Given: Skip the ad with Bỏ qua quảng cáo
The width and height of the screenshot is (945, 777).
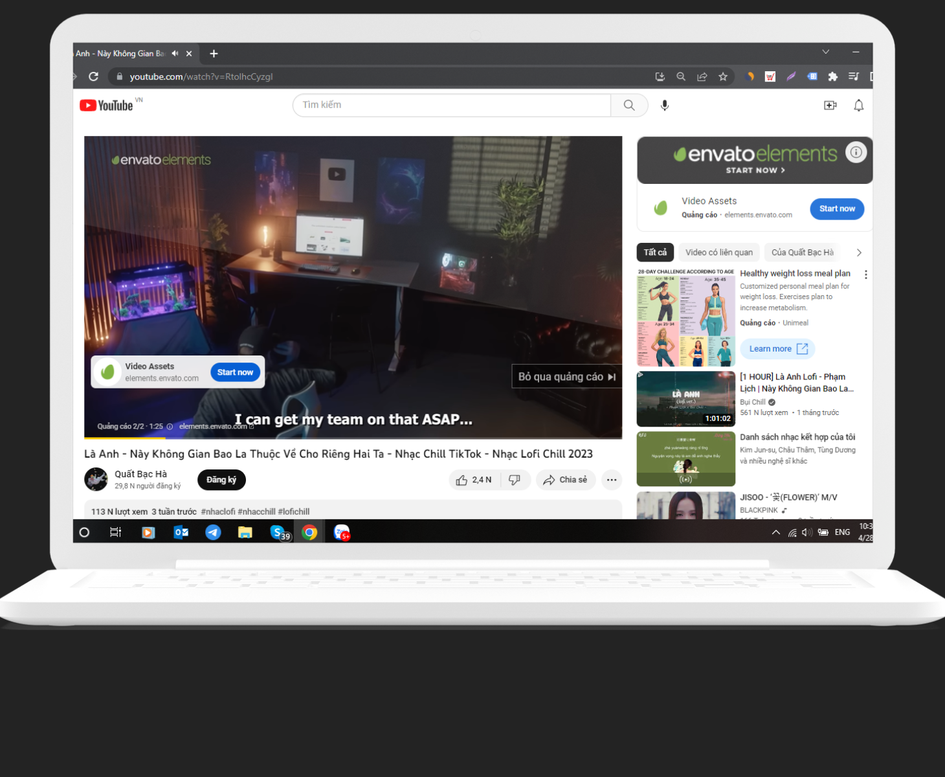Looking at the screenshot, I should (x=566, y=377).
